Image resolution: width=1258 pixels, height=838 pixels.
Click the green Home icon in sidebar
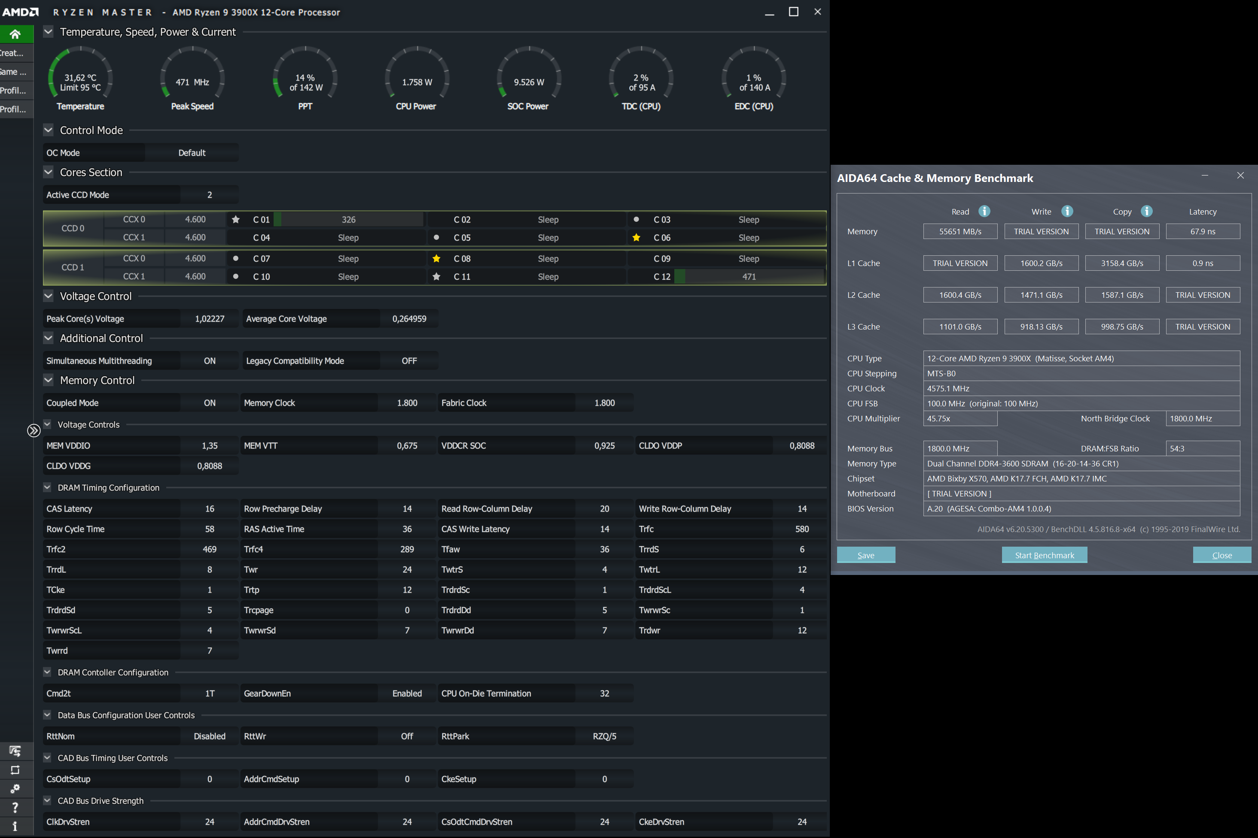click(15, 34)
